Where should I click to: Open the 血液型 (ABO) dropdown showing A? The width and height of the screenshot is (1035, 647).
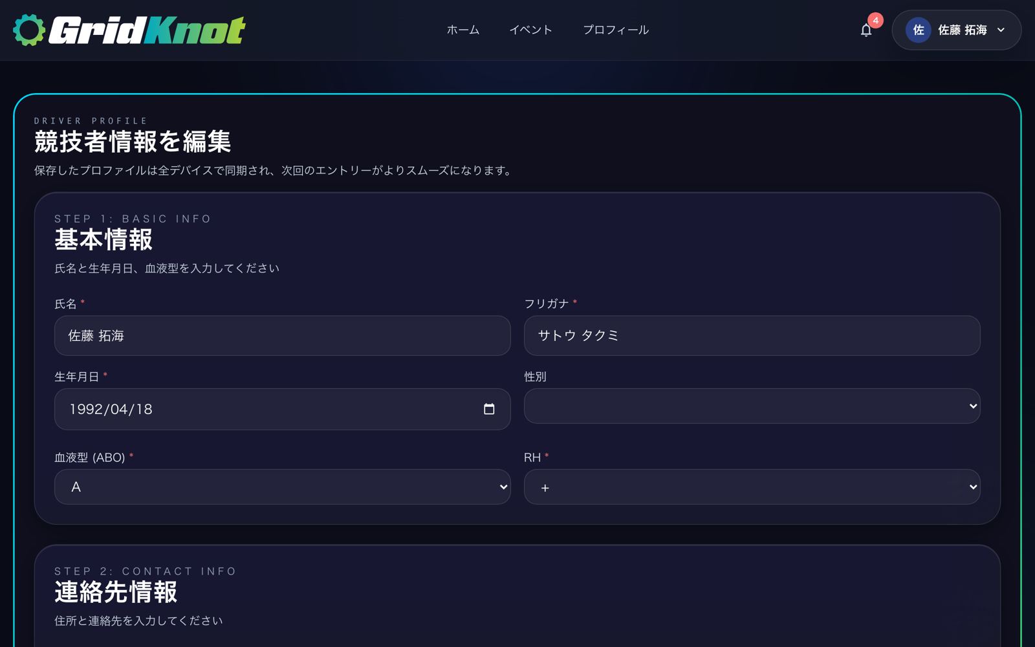(x=283, y=487)
